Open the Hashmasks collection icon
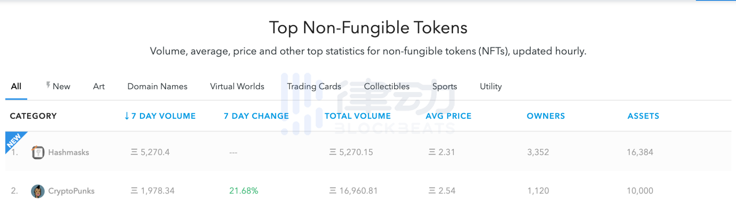 [x=38, y=152]
